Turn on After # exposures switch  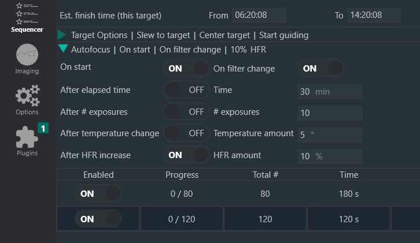[x=186, y=112]
